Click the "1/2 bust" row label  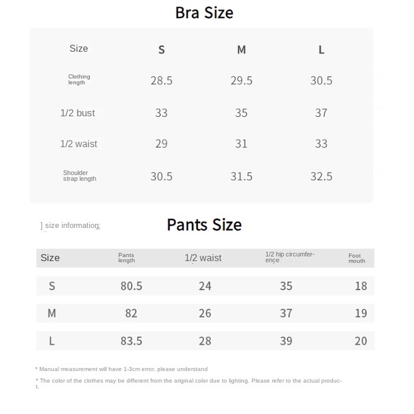tap(78, 113)
